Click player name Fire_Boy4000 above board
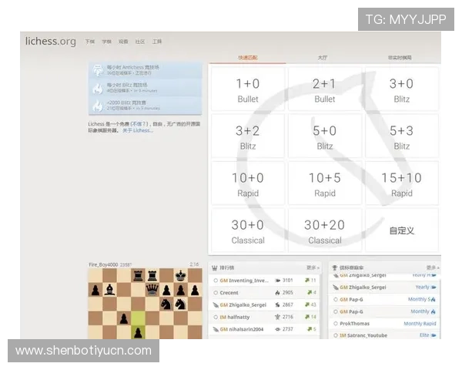462x370 pixels. [x=103, y=264]
